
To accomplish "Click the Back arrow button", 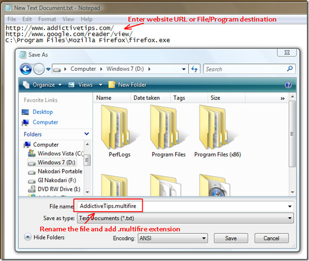I will pos(26,69).
